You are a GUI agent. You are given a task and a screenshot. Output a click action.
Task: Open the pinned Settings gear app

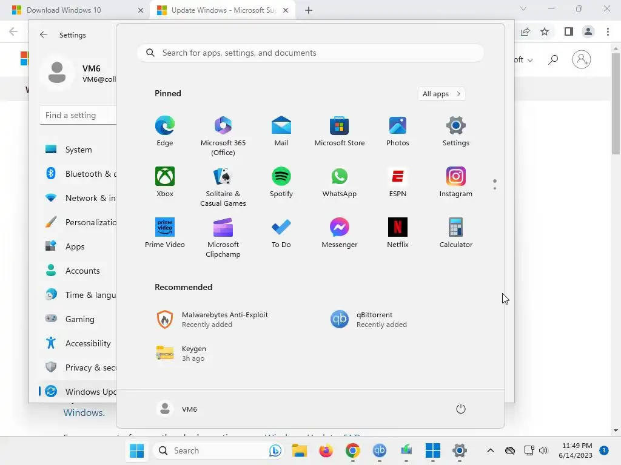[456, 131]
